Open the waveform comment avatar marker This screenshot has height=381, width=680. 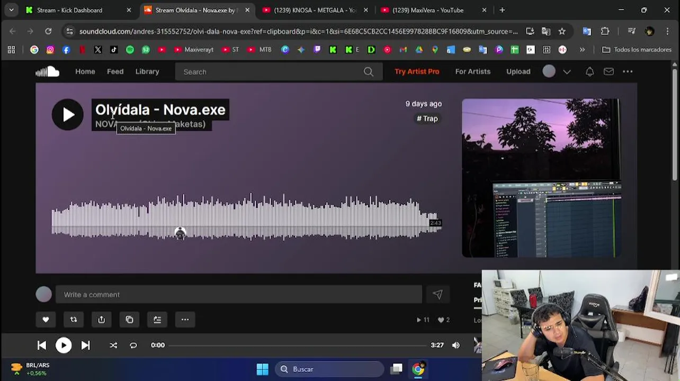pyautogui.click(x=180, y=233)
